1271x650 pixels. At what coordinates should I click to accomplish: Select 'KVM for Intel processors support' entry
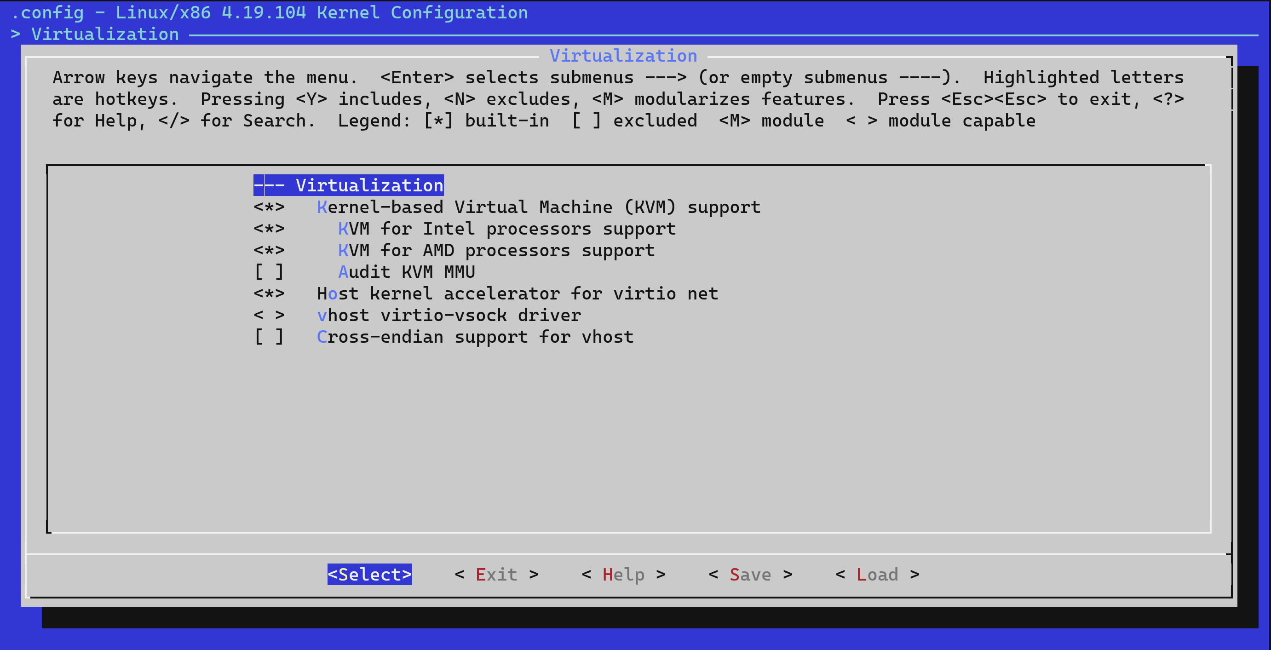click(507, 229)
